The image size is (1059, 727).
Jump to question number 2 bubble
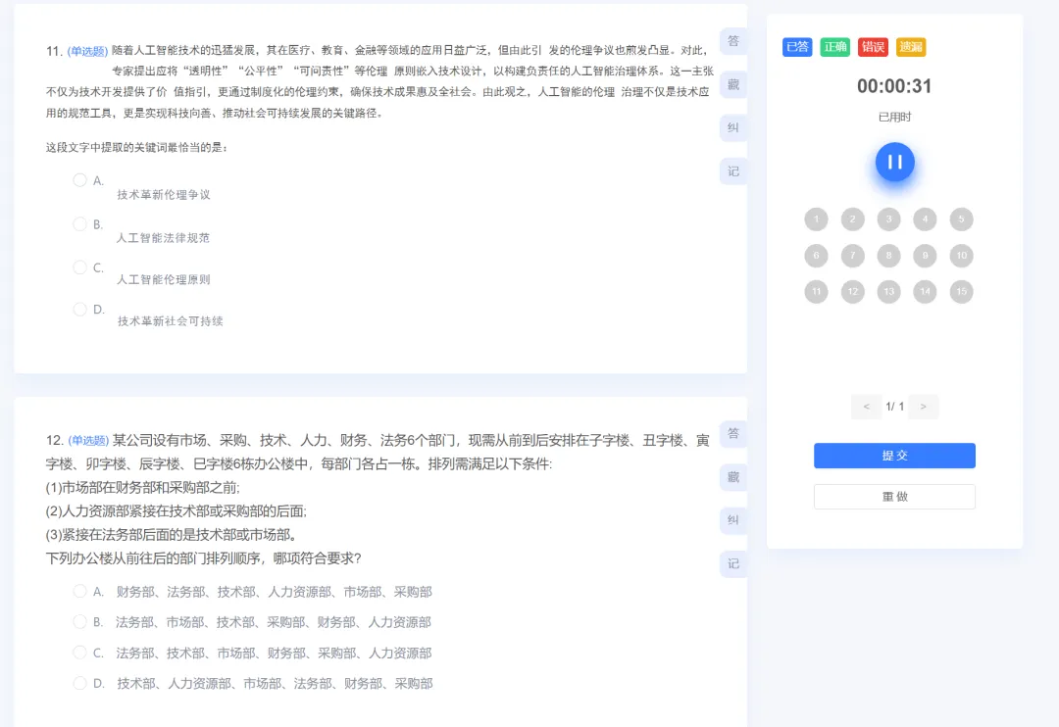[852, 218]
